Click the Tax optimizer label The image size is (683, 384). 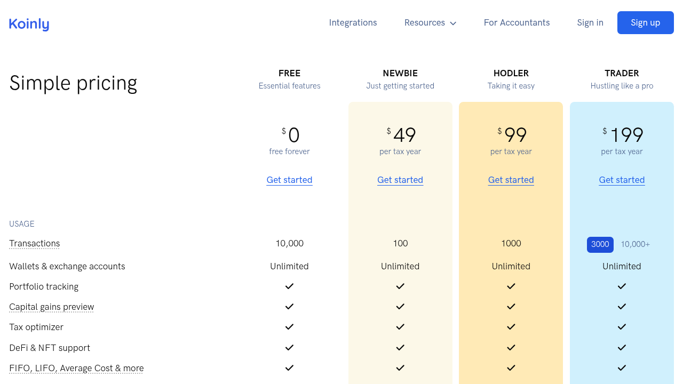(36, 327)
